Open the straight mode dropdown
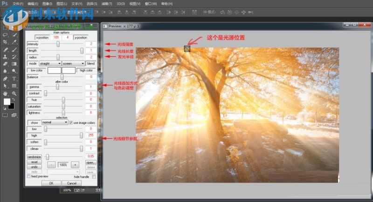This screenshot has height=202, width=373. pyautogui.click(x=50, y=63)
